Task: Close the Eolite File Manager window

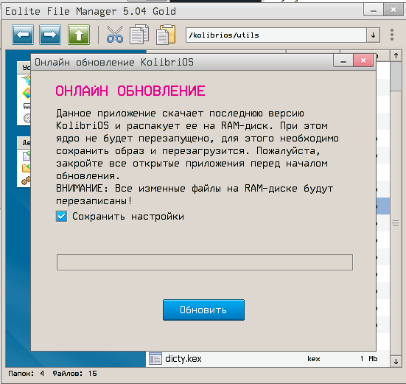Action: [393, 10]
